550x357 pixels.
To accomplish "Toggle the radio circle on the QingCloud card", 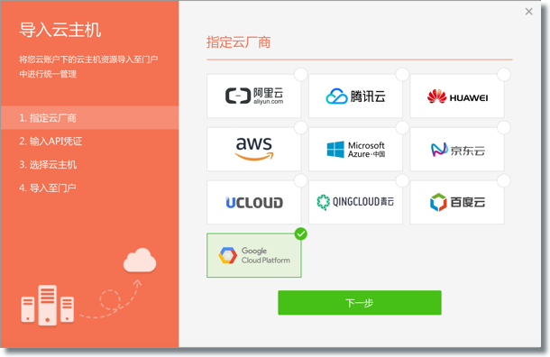I will pos(402,181).
